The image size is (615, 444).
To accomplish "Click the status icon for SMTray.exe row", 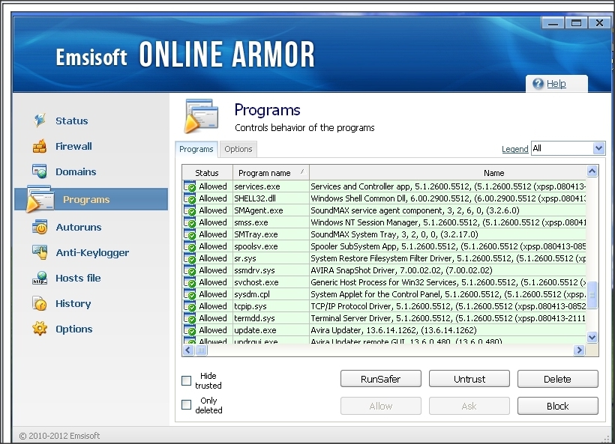I will click(190, 234).
